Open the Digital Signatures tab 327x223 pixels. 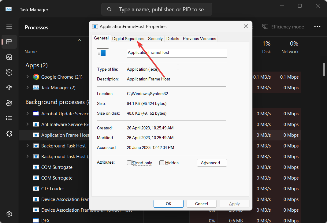tap(128, 39)
